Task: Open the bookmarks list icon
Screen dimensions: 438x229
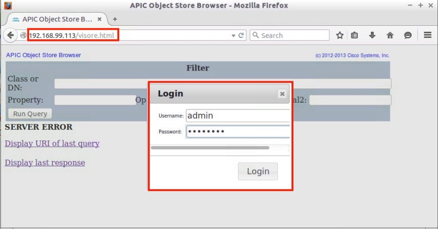Action: click(x=355, y=35)
